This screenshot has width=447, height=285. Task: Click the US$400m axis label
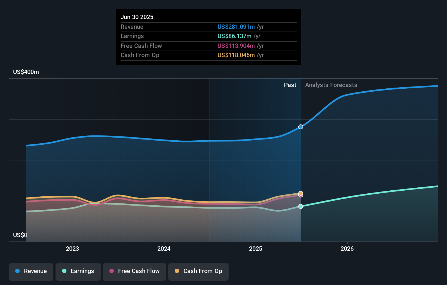[25, 72]
